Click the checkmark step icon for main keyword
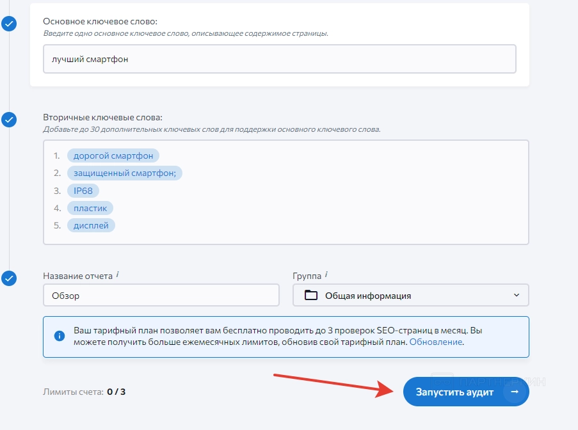The height and width of the screenshot is (430, 578). 9,24
